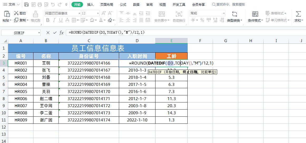Click the increase decimal places icon
306x143 pixels.
coord(215,20)
